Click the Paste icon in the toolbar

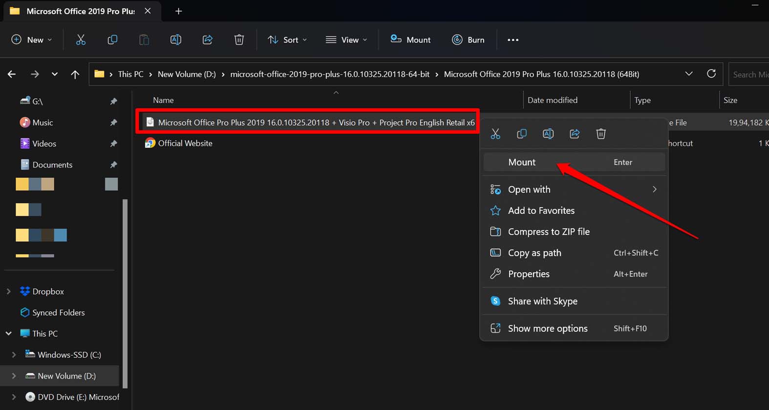click(x=144, y=40)
